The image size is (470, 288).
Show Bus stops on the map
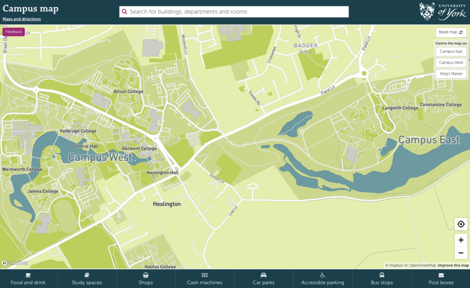(x=381, y=279)
